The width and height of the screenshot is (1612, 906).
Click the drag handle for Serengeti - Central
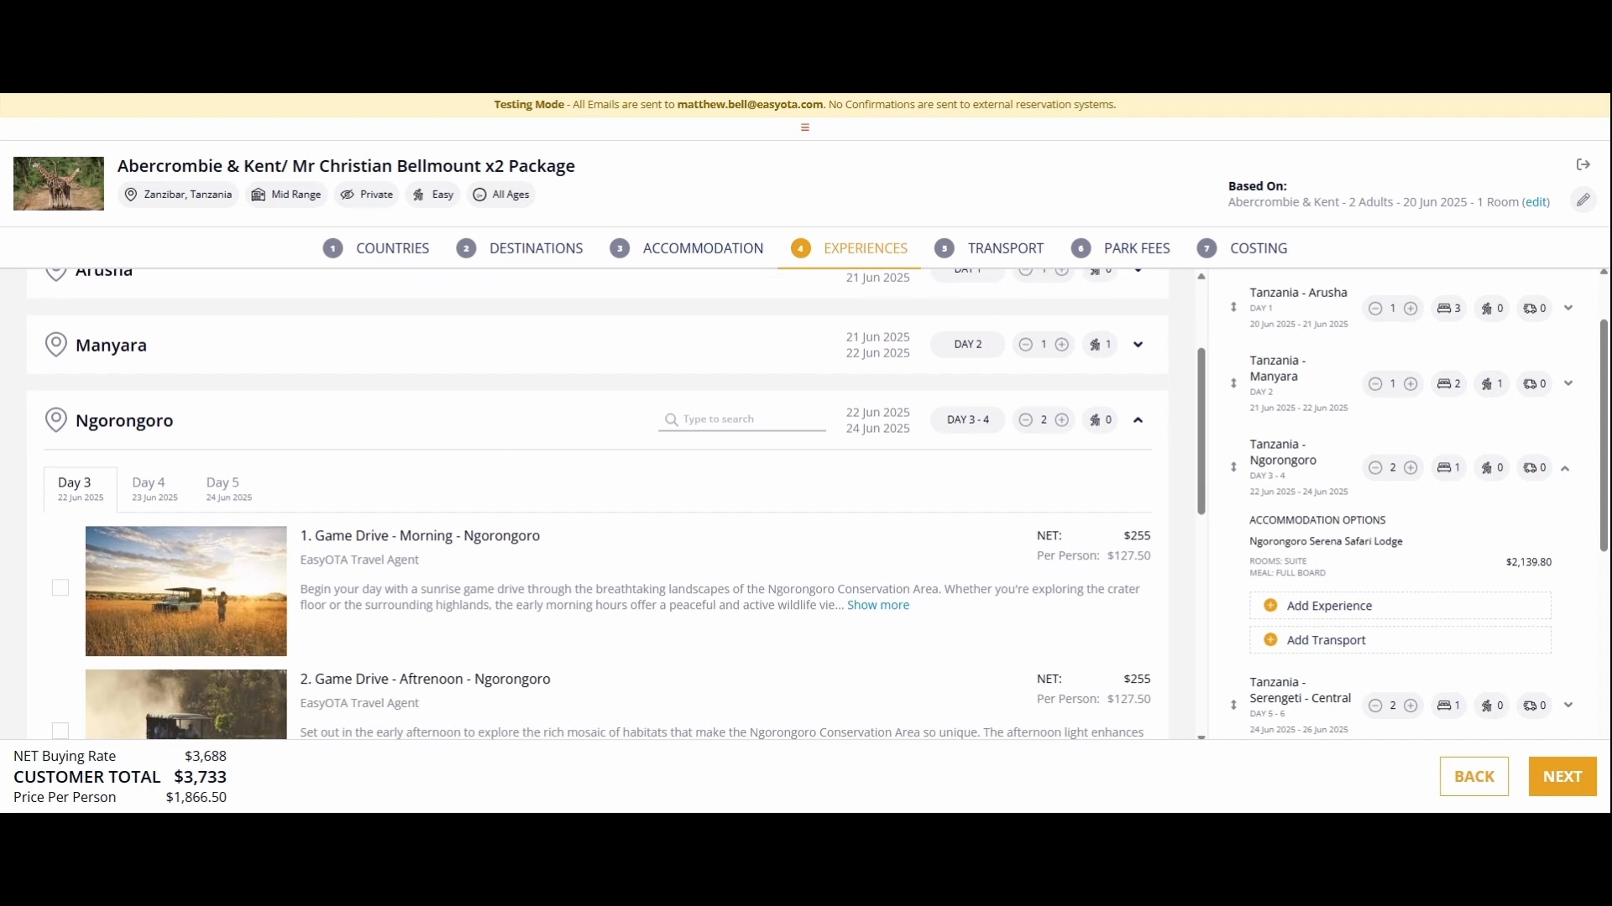point(1233,706)
